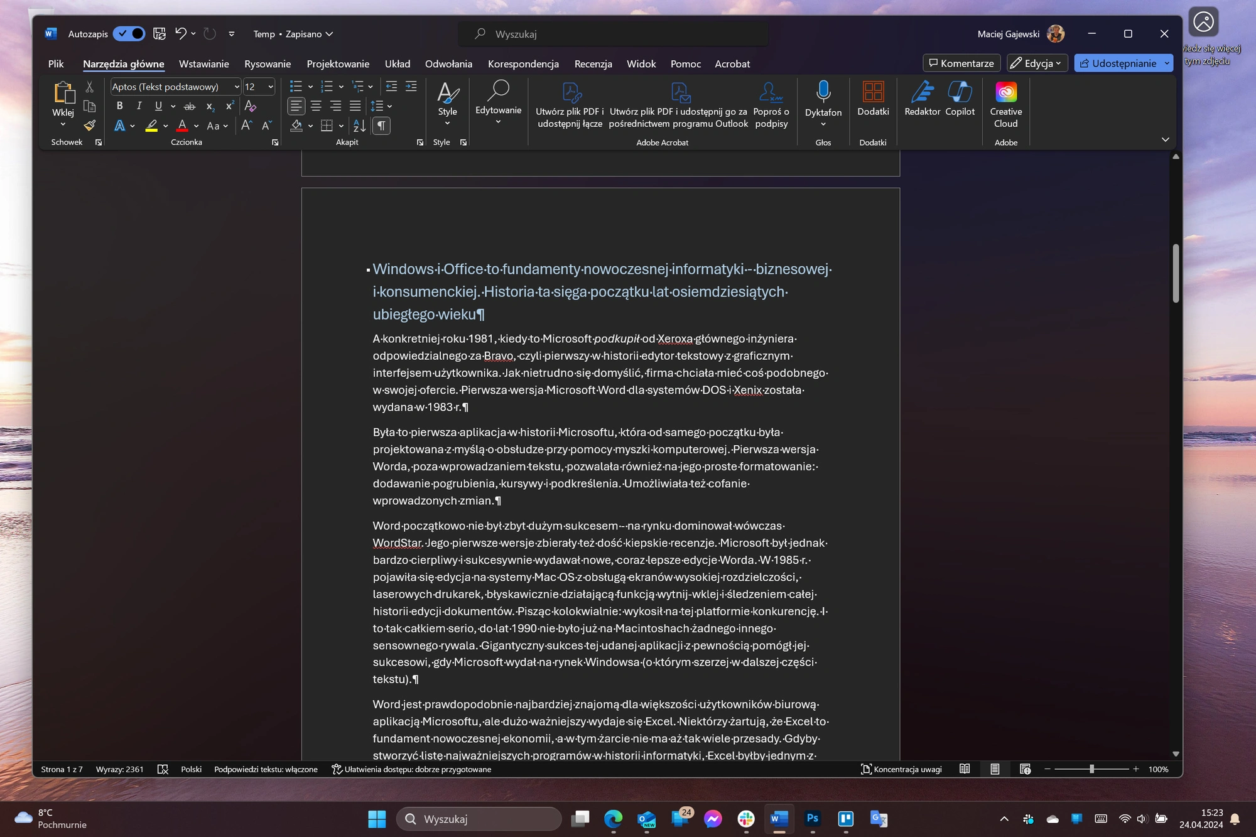Click the Text Effects letter A icon
1256x837 pixels.
(119, 126)
